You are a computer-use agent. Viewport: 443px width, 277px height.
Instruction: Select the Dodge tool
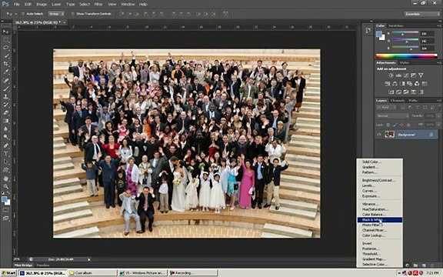(5, 137)
